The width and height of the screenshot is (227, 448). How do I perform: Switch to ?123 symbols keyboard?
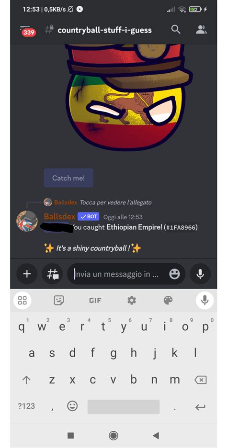click(26, 406)
